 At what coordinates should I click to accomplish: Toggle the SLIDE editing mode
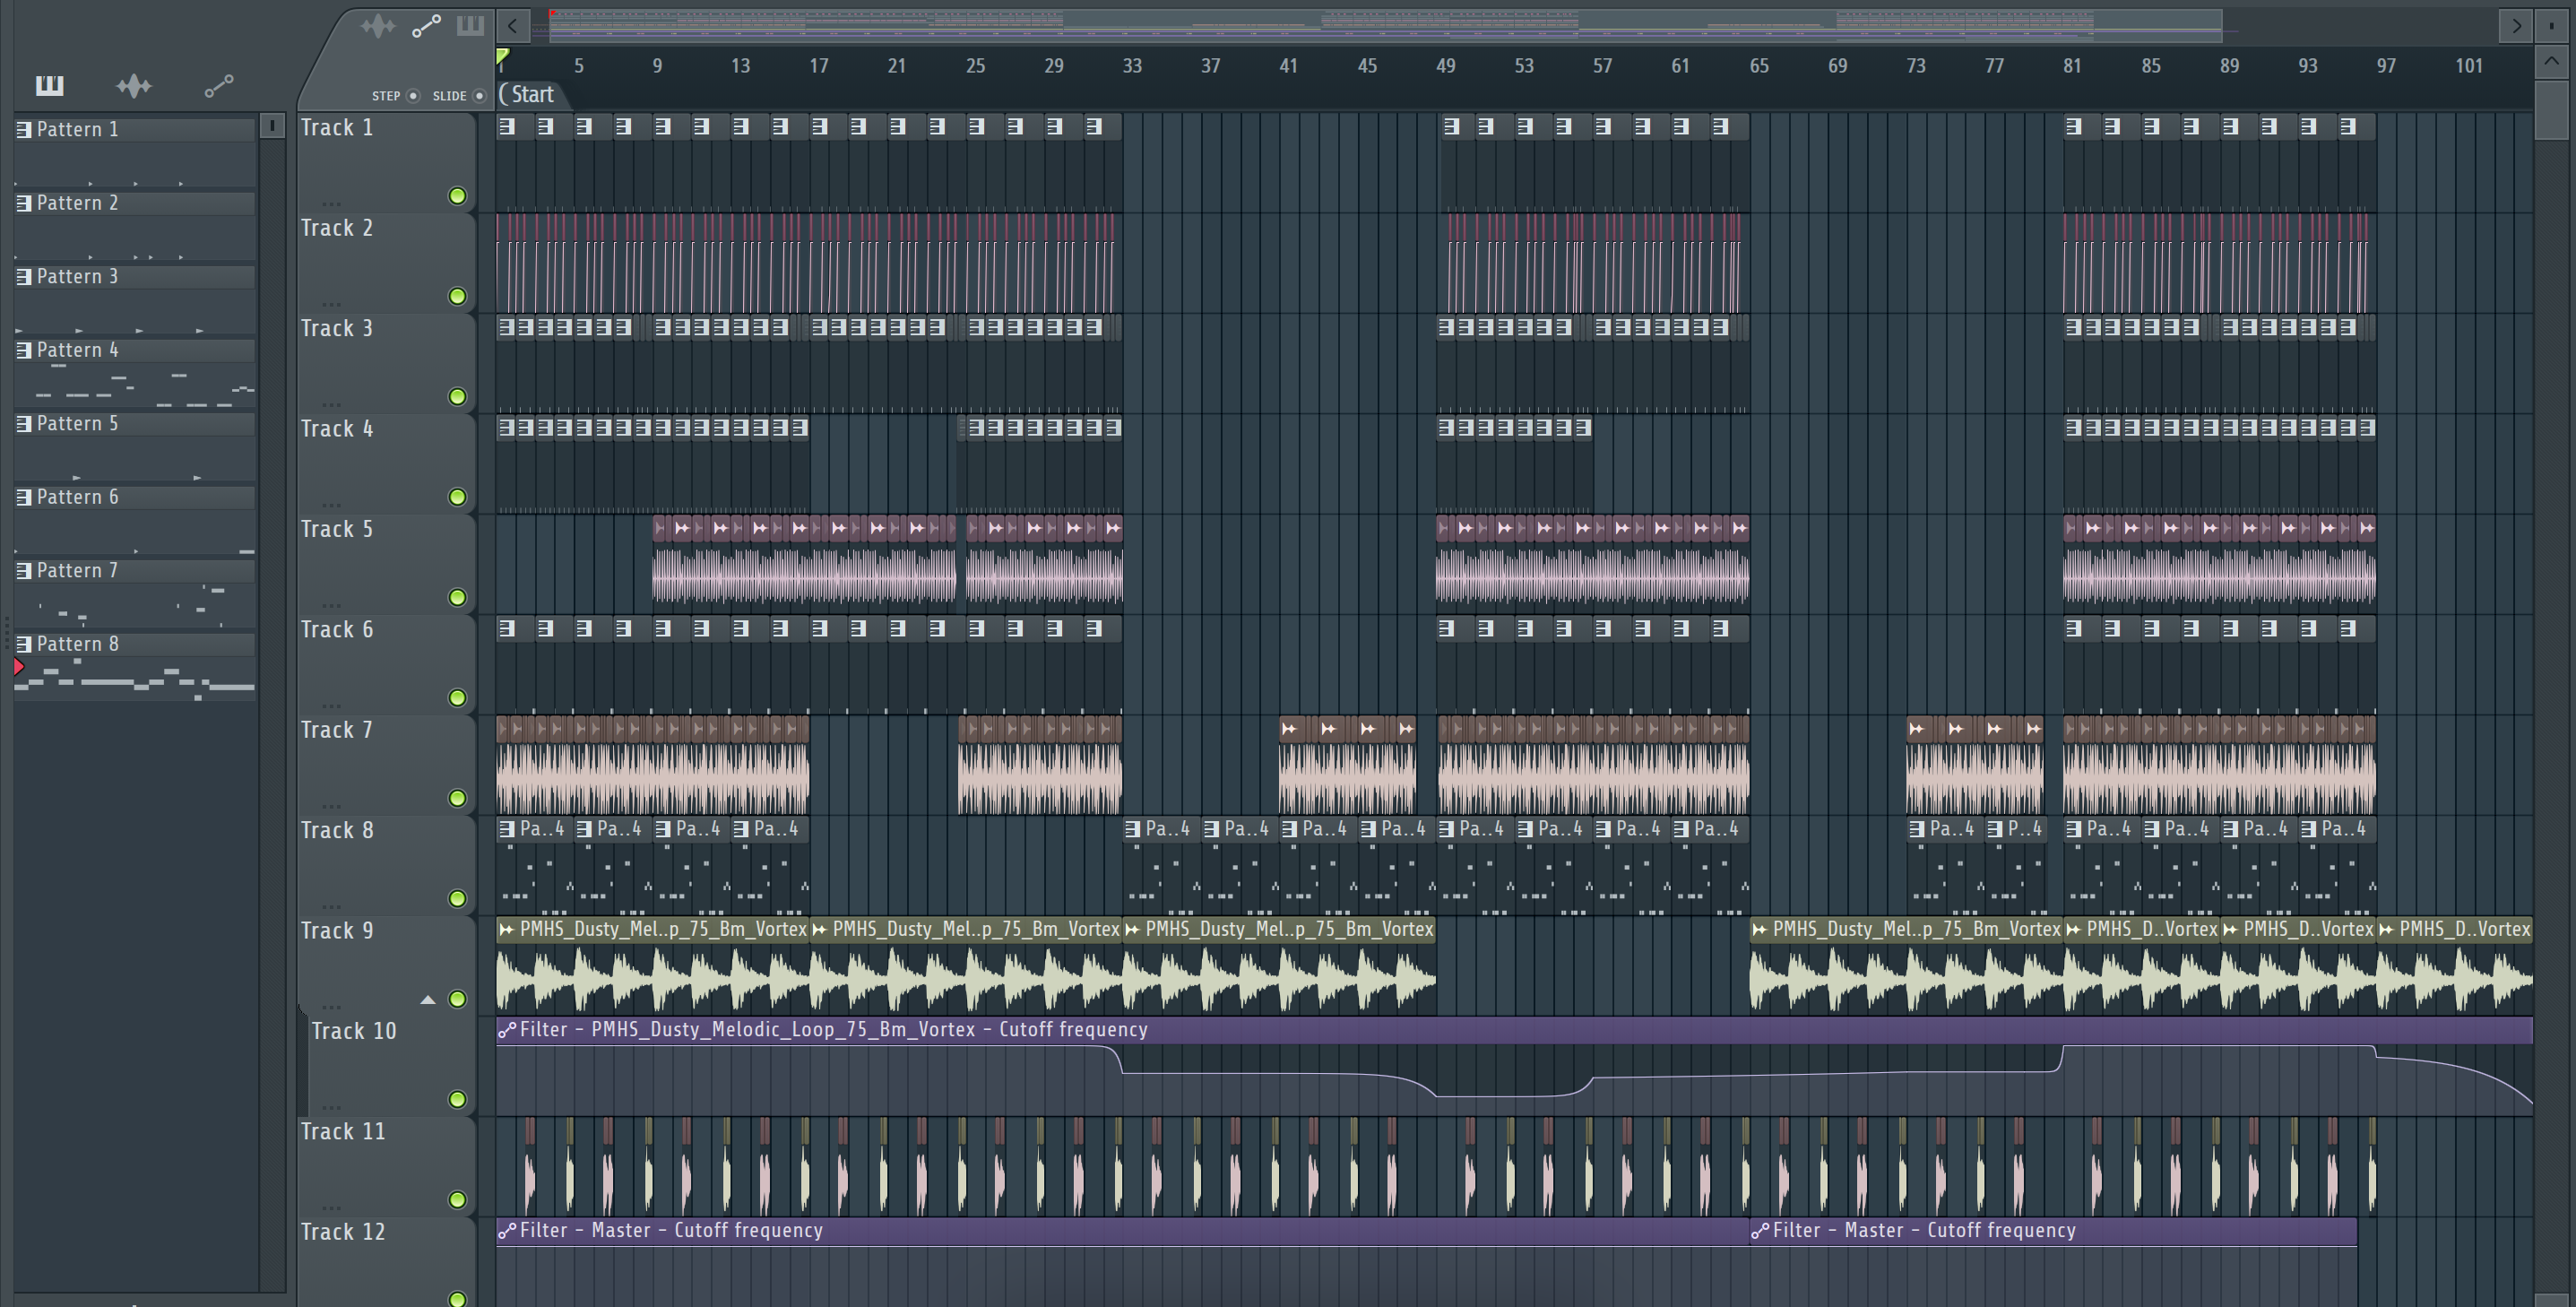coord(480,96)
